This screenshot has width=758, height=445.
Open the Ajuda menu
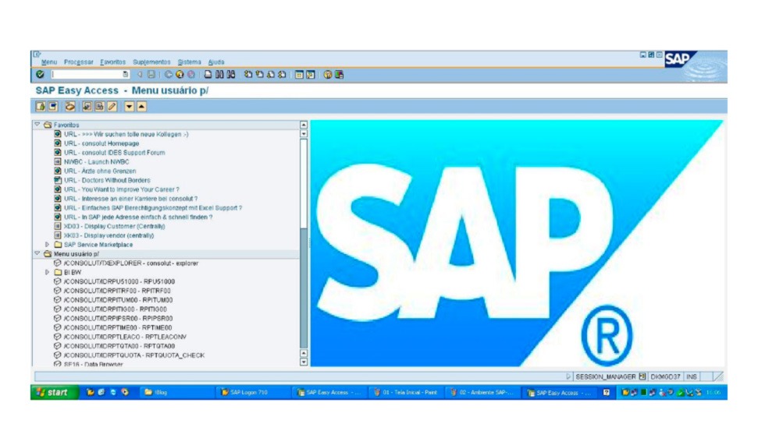(216, 62)
